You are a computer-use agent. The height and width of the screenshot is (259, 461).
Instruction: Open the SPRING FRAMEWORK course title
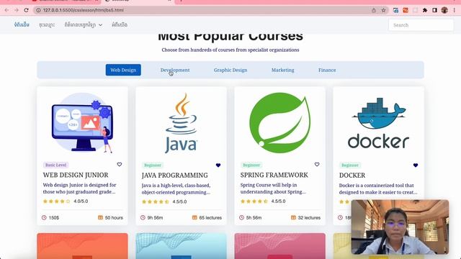tap(274, 175)
